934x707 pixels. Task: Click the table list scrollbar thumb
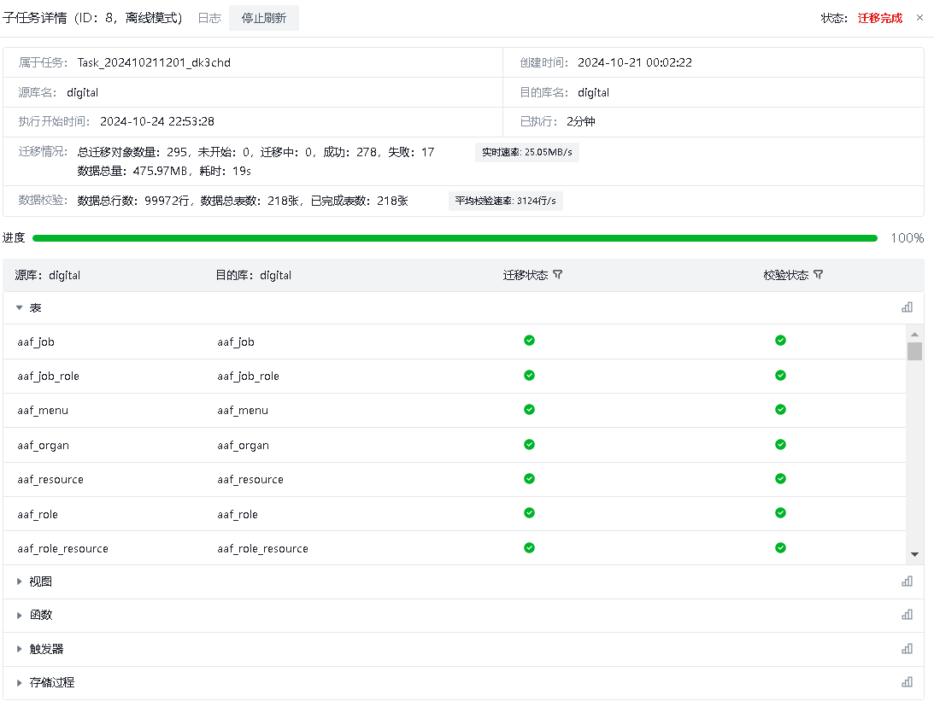(x=914, y=351)
